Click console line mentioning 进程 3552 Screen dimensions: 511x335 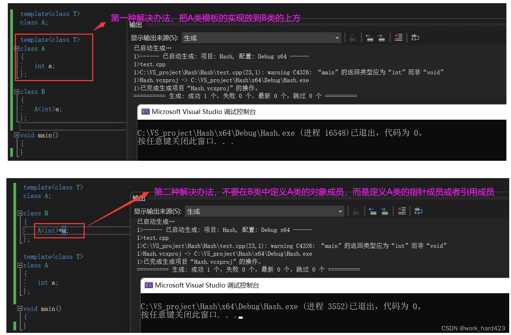point(281,306)
